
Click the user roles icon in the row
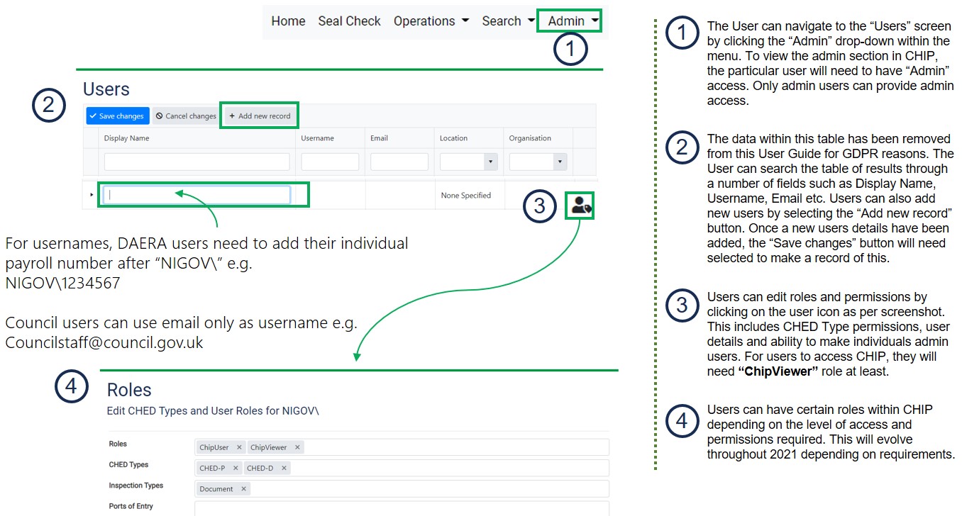[x=581, y=206]
